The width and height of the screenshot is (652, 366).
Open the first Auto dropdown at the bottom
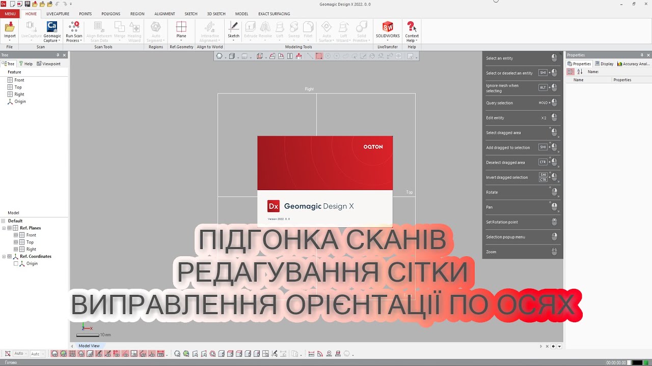coord(20,353)
